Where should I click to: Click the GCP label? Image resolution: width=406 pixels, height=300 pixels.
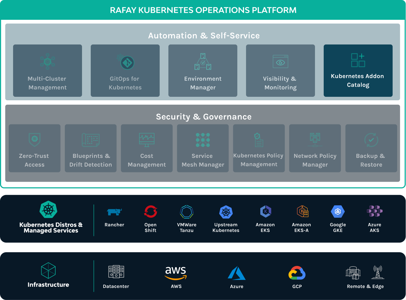coord(297,286)
